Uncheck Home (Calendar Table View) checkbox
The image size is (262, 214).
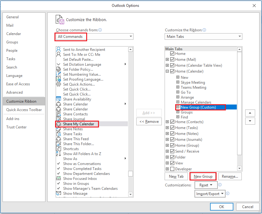172,65
